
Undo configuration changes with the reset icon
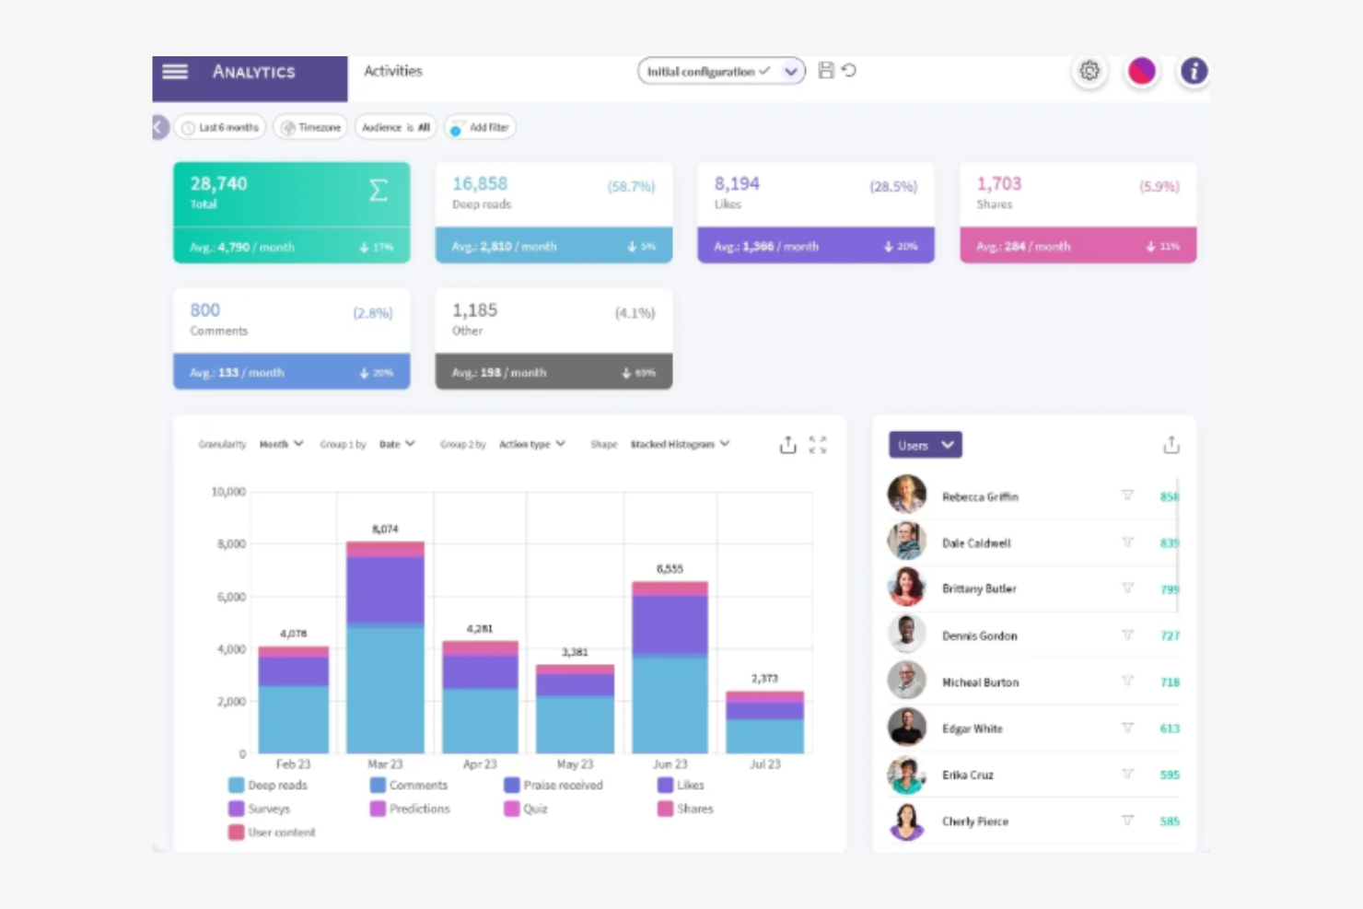849,71
